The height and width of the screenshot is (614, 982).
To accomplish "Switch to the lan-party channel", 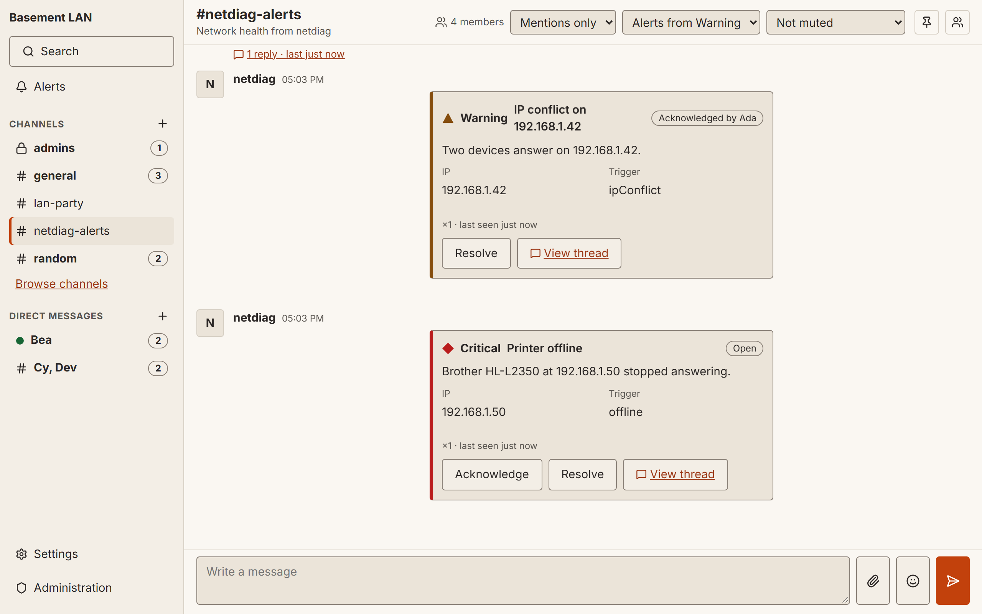I will 91,203.
